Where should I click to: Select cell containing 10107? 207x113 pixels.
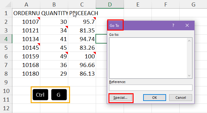(26, 22)
